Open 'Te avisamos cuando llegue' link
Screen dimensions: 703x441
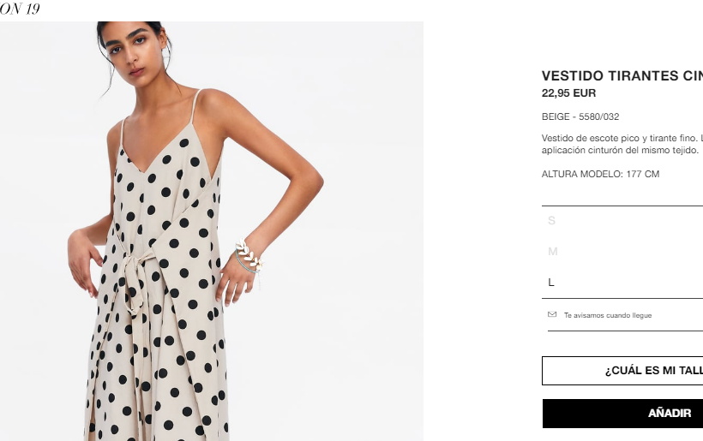[608, 315]
